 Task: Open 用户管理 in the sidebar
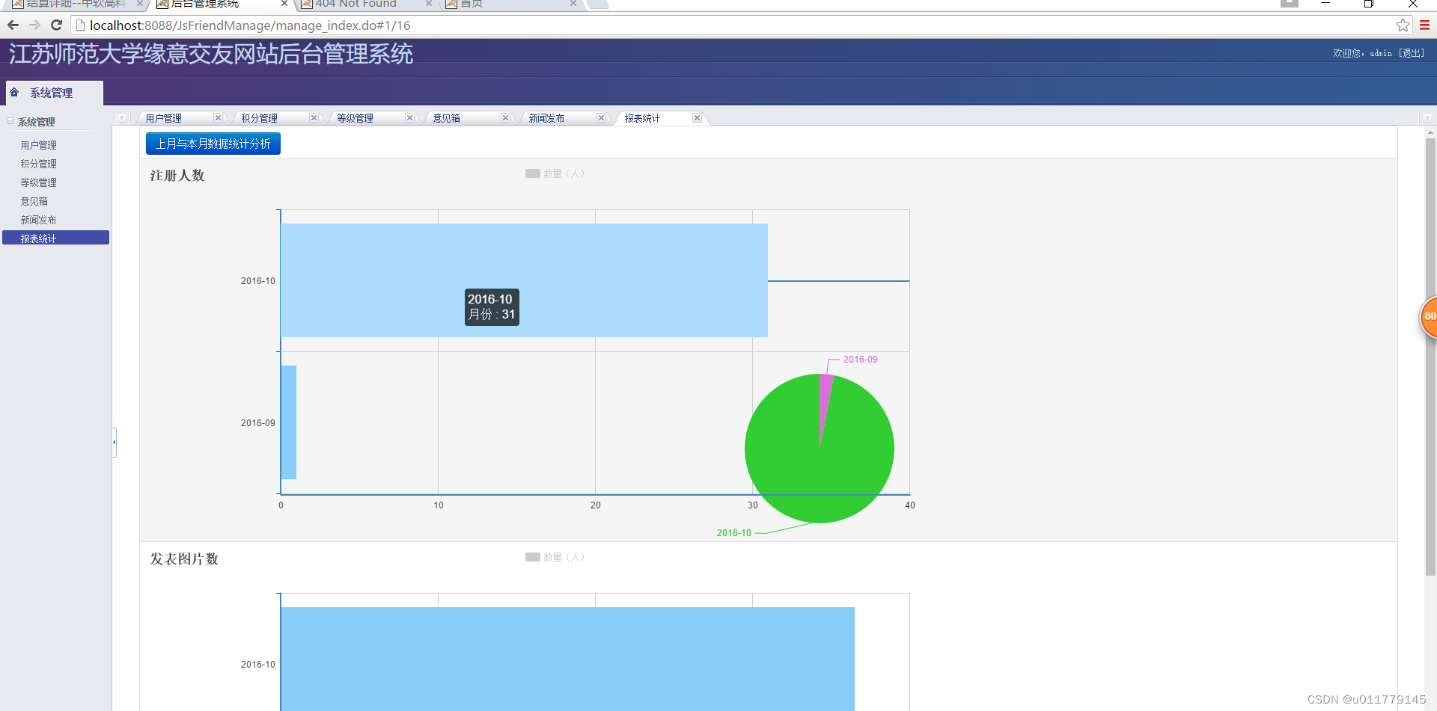38,145
